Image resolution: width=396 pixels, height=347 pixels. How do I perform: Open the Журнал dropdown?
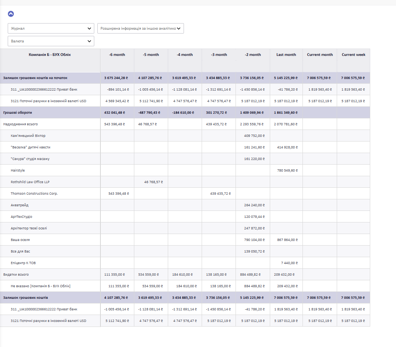pos(51,29)
